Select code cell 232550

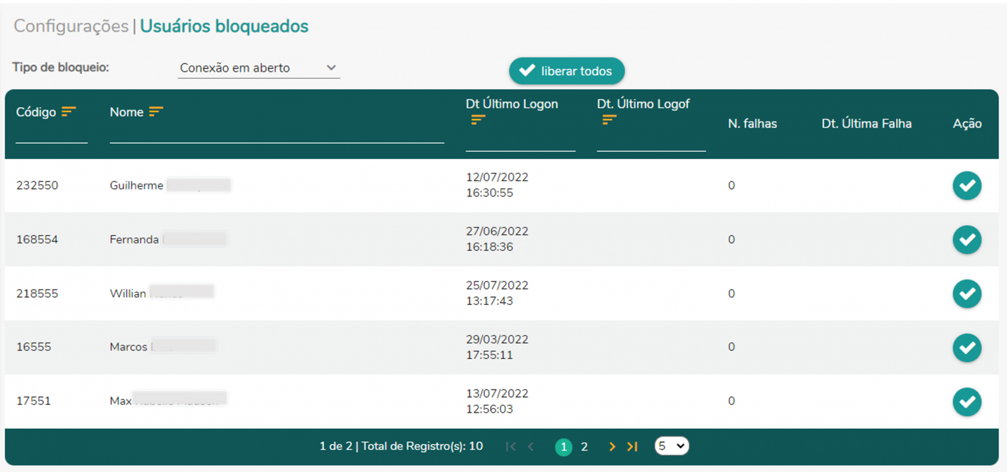(37, 186)
